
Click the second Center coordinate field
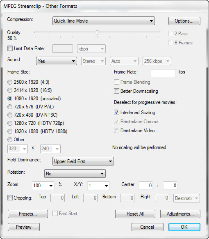coord(170,186)
